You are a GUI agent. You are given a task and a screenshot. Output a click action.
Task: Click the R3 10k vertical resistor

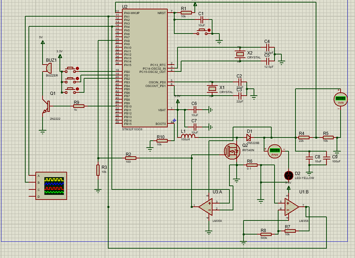98,170
